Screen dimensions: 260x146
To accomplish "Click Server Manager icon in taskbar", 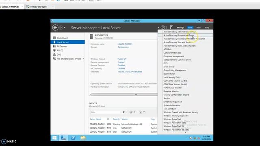I will (63, 138).
